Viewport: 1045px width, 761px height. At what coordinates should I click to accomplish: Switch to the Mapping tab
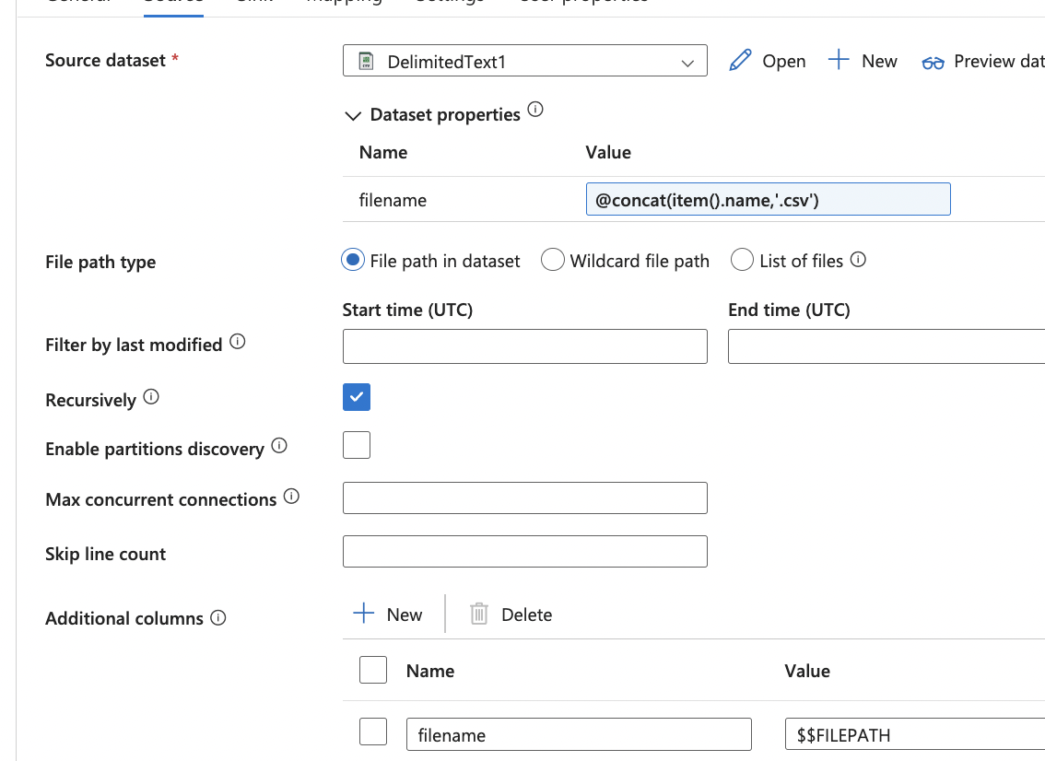344,3
